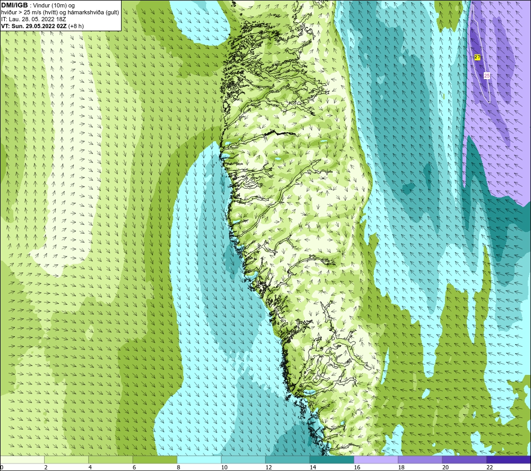Click the yellow 27 gust label
Image resolution: width=531 pixels, height=471 pixels.
click(477, 57)
